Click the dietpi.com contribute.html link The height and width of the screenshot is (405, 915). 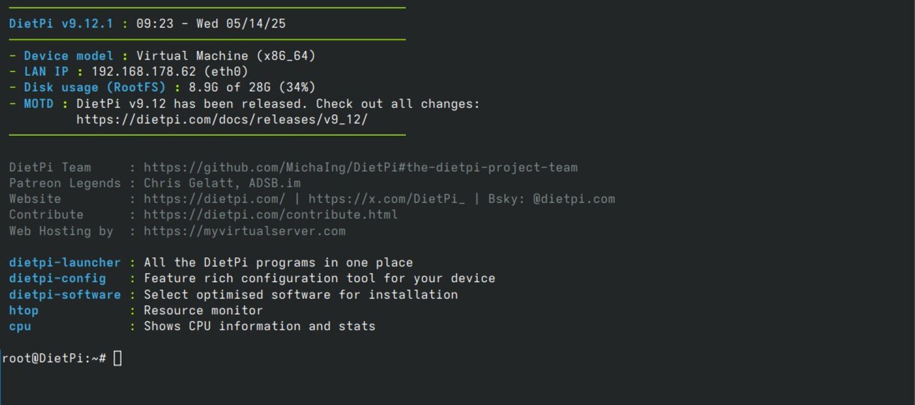point(271,215)
